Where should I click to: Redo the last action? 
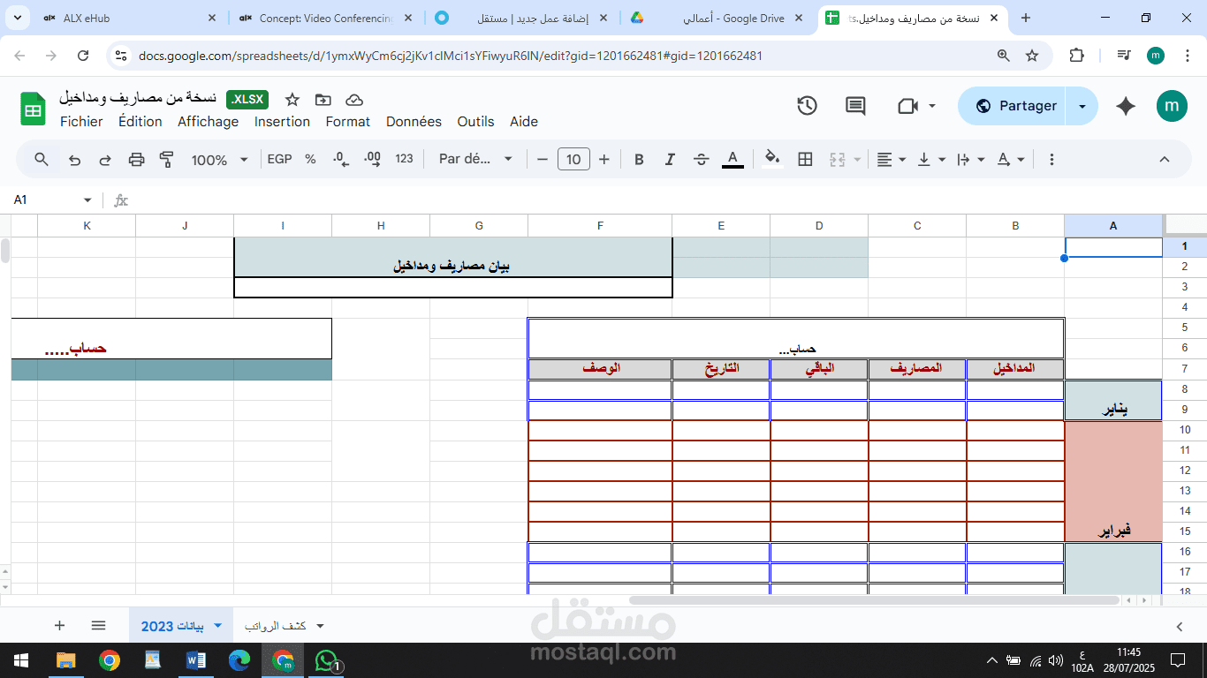coord(105,160)
